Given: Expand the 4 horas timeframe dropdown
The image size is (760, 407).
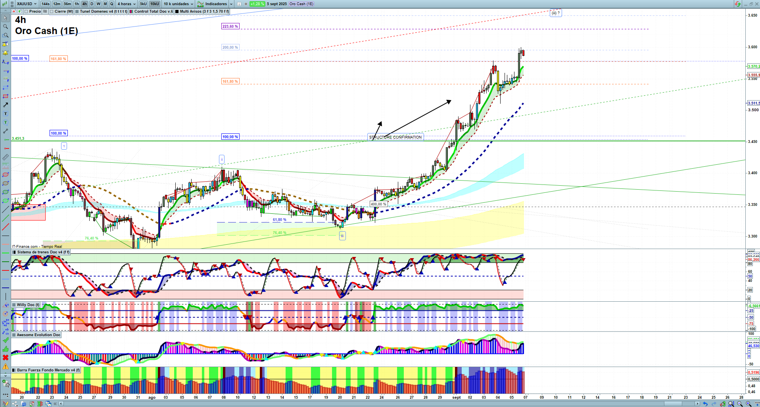Looking at the screenshot, I should tap(127, 4).
